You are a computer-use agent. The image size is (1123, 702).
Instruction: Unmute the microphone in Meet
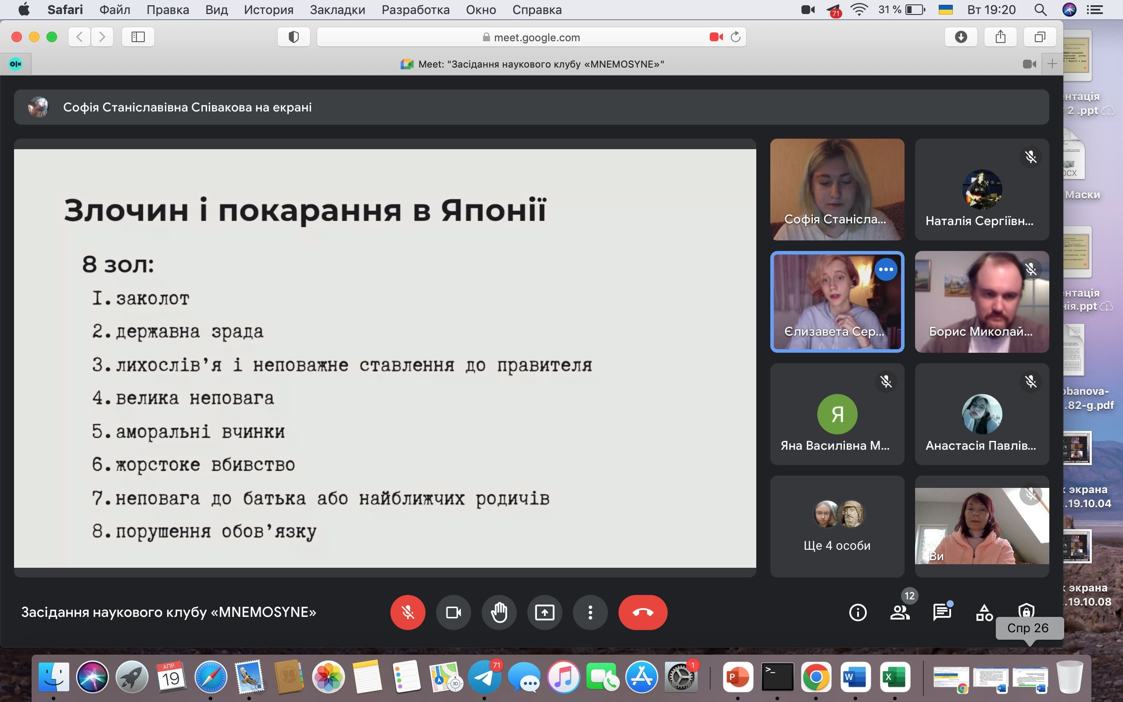pos(408,612)
